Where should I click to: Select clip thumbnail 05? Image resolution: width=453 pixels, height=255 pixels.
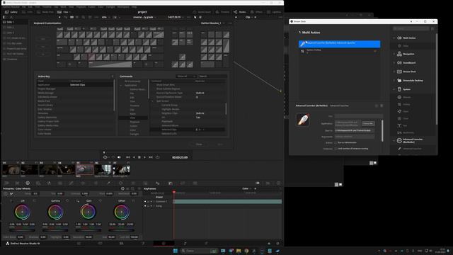click(x=85, y=170)
